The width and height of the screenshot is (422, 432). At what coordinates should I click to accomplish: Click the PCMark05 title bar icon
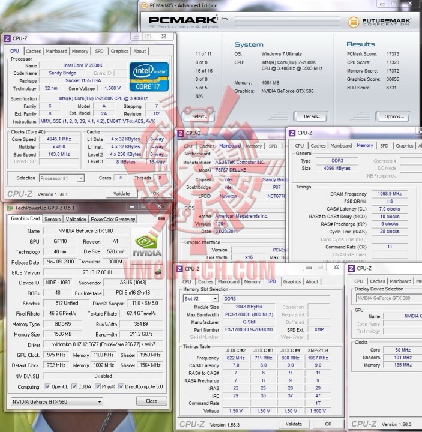[x=144, y=5]
